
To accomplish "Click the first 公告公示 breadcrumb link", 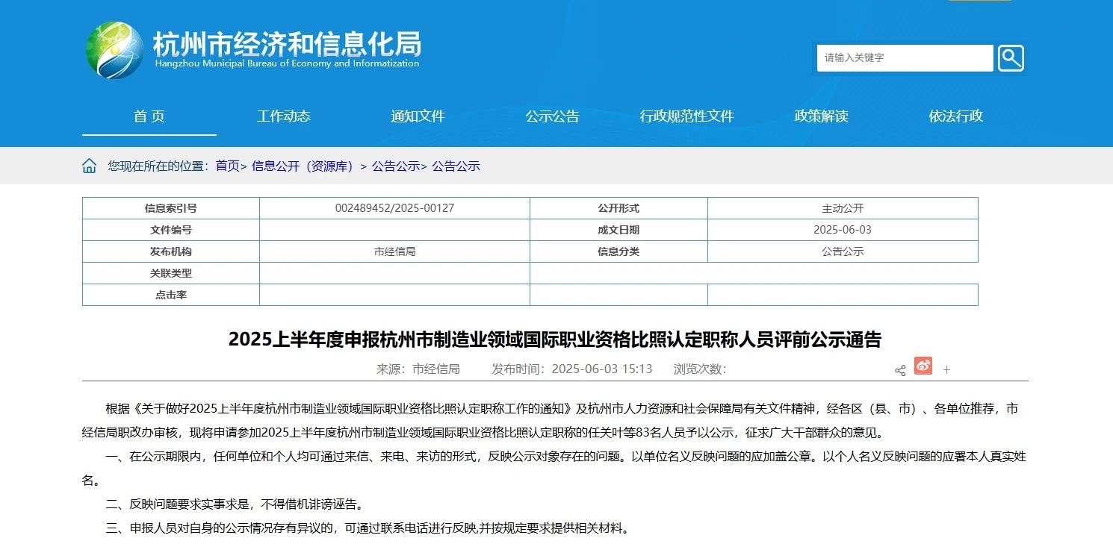I will [396, 166].
